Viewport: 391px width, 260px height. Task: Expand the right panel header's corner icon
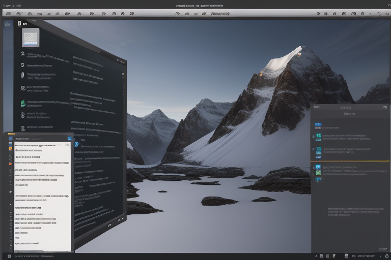(384, 107)
